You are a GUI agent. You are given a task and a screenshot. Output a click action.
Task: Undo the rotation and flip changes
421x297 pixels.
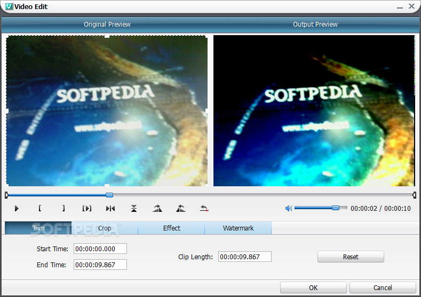pyautogui.click(x=204, y=208)
